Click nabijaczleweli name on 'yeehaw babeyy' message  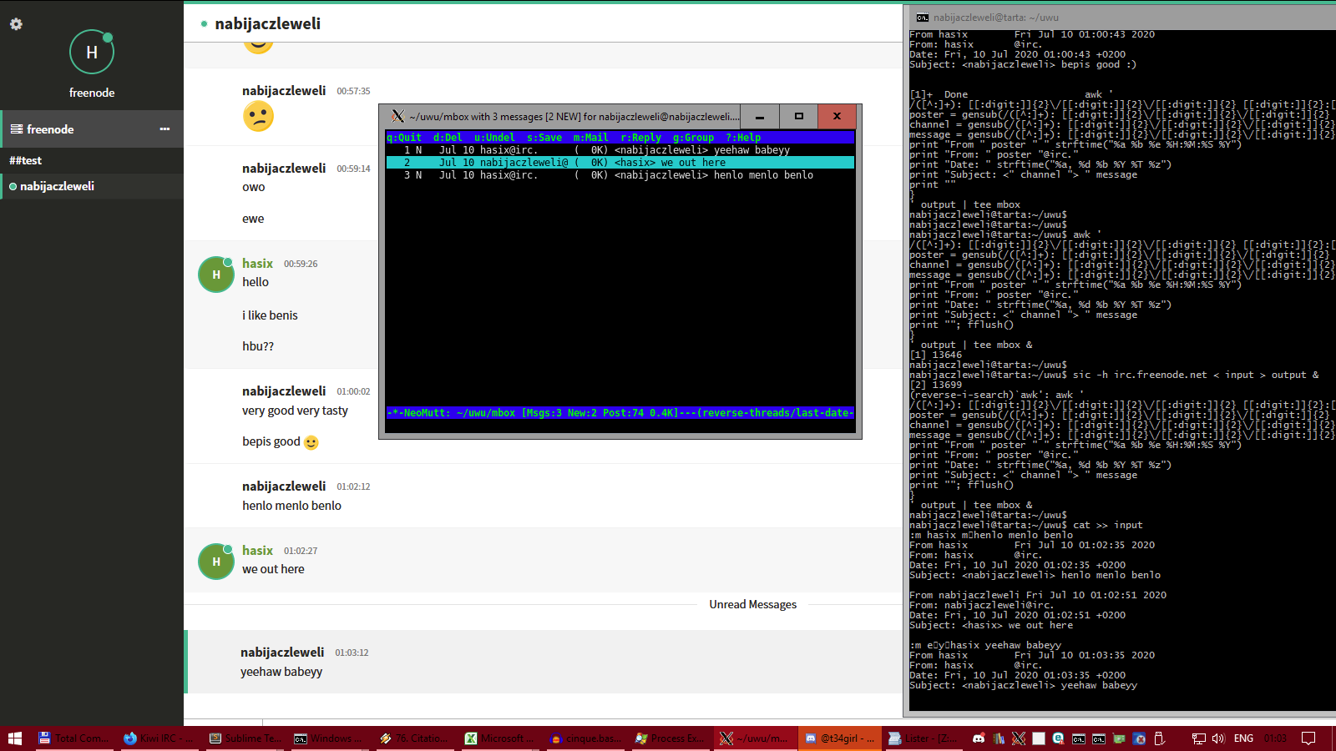click(282, 653)
